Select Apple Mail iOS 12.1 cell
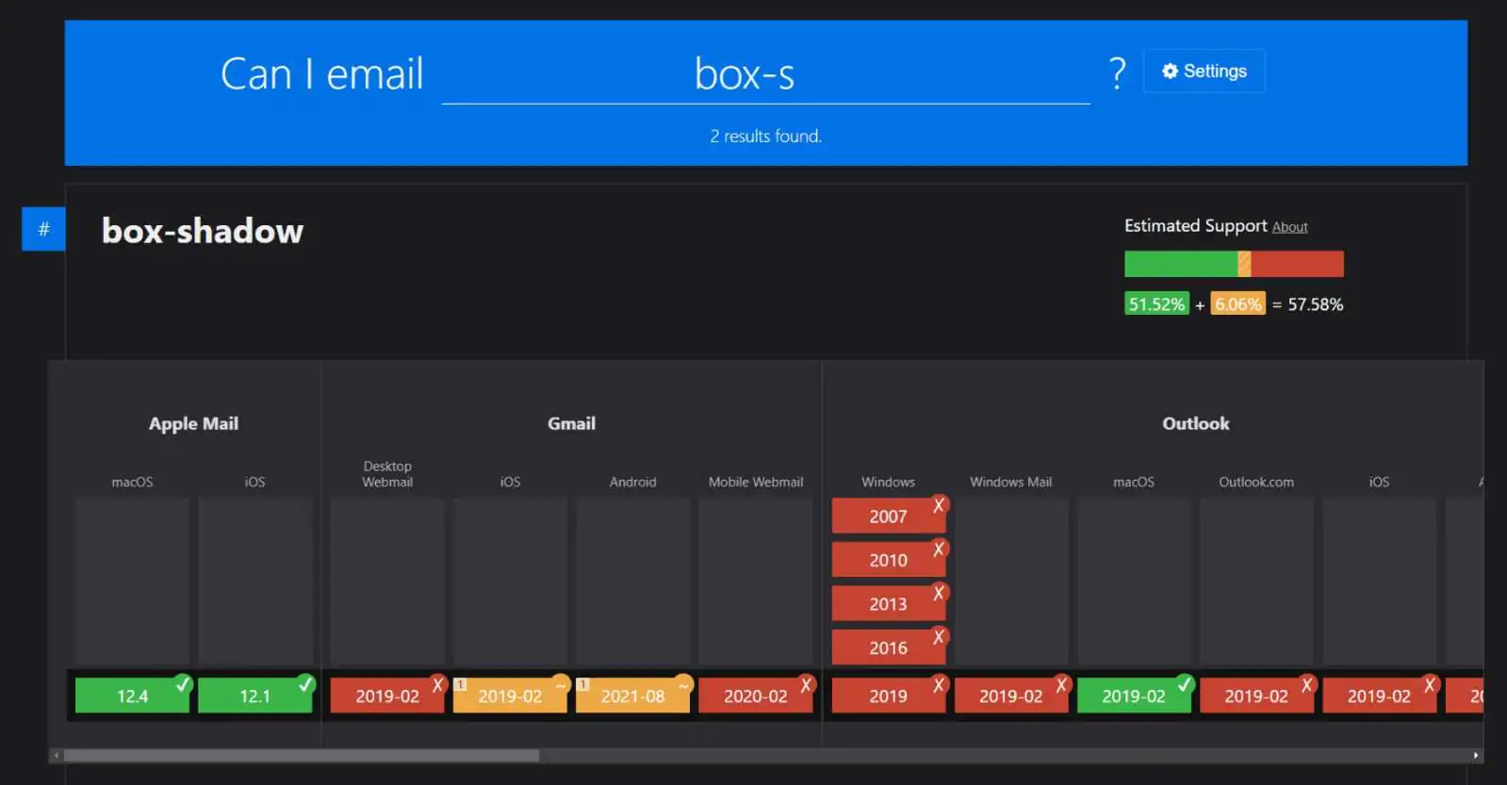The height and width of the screenshot is (785, 1507). (x=255, y=695)
